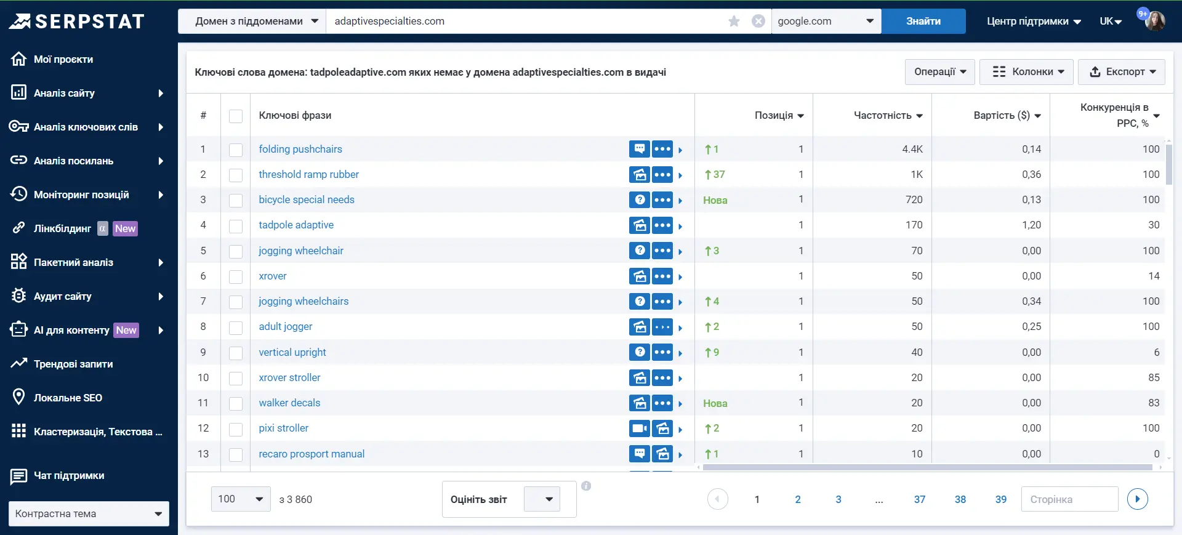Click the small arrow next to xrover row icons

(x=680, y=277)
